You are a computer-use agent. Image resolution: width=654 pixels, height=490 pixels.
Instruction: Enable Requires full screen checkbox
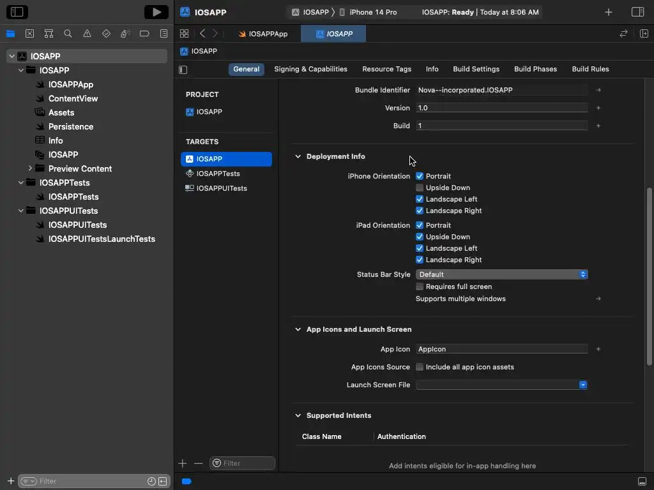[420, 286]
